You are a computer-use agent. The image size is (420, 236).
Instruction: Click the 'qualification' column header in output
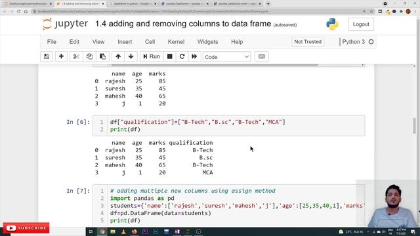[191, 143]
